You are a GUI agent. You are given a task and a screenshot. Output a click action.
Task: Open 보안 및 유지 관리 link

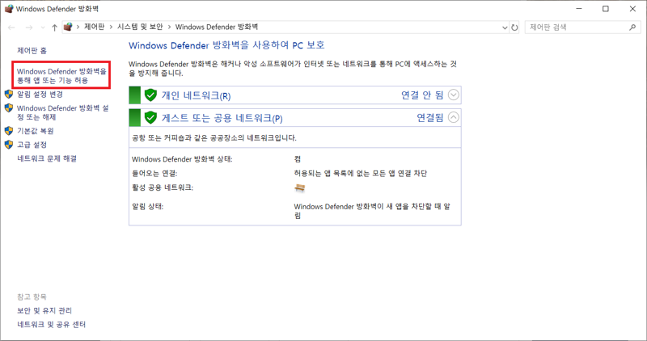pyautogui.click(x=44, y=310)
